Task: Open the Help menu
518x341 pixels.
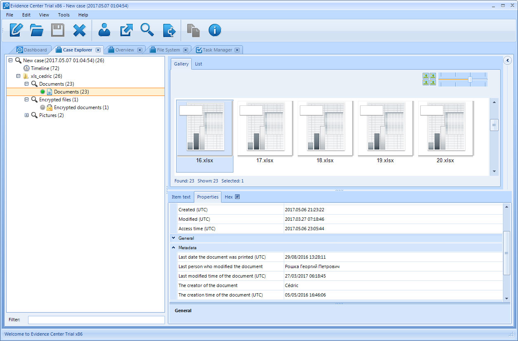Action: click(x=83, y=15)
